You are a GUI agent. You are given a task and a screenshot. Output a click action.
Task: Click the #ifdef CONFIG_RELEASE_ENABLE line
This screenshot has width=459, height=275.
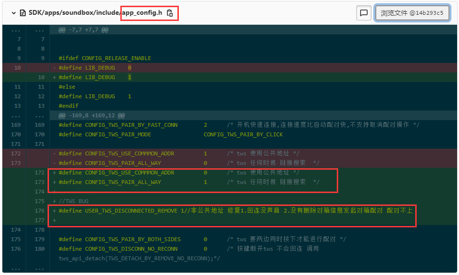(x=105, y=58)
